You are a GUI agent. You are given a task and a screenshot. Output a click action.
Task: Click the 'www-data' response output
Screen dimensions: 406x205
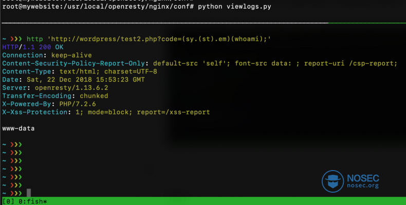[19, 128]
